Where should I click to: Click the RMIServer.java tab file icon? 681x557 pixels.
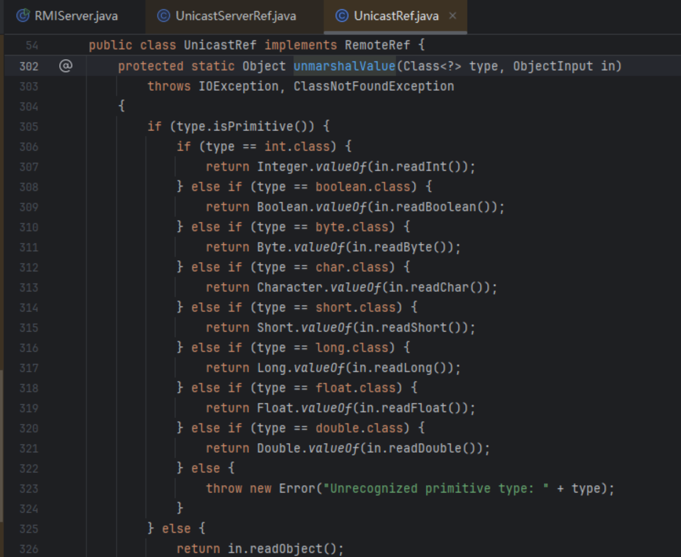(x=23, y=16)
